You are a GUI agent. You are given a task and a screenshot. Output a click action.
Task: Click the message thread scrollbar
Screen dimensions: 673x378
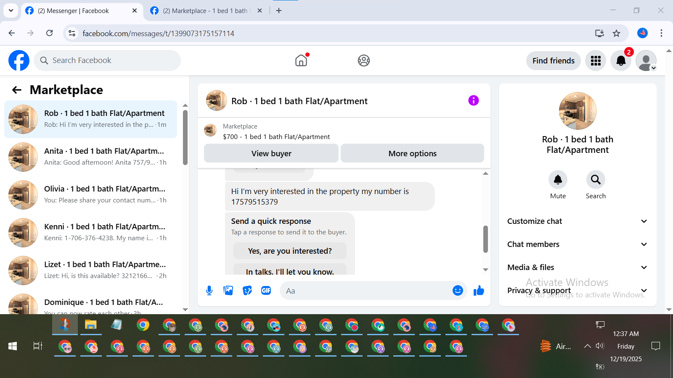pyautogui.click(x=485, y=239)
